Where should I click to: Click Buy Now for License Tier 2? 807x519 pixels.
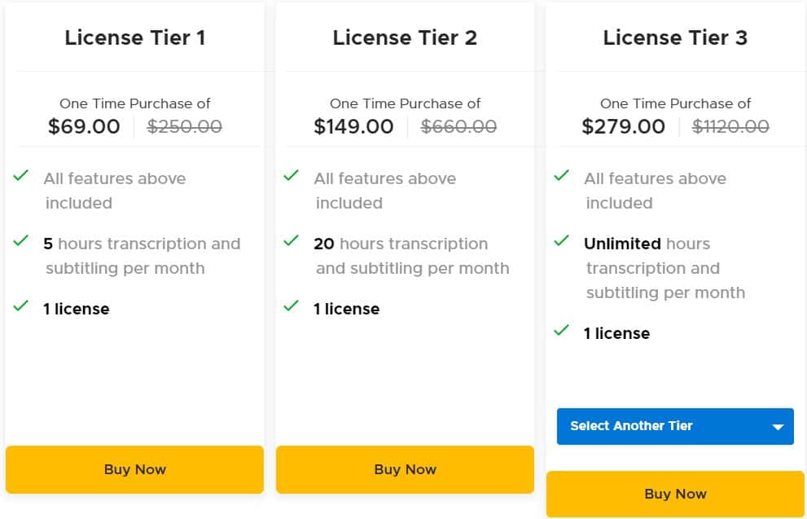tap(405, 469)
